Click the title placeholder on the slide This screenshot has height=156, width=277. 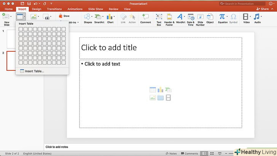[x=161, y=48]
